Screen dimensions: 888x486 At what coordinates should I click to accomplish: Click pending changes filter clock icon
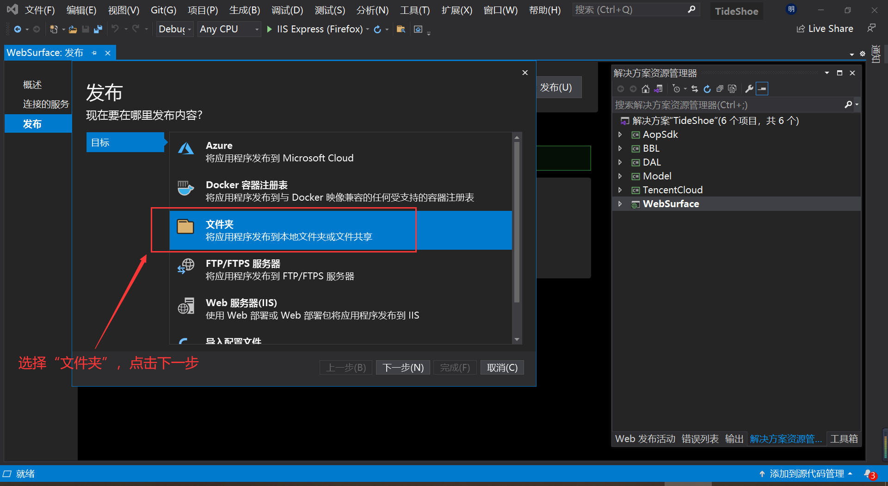point(676,89)
